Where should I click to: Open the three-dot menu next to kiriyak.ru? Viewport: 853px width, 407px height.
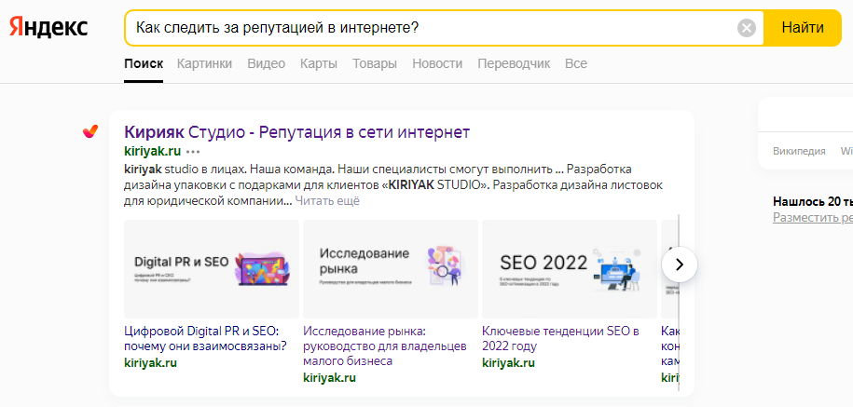click(193, 152)
